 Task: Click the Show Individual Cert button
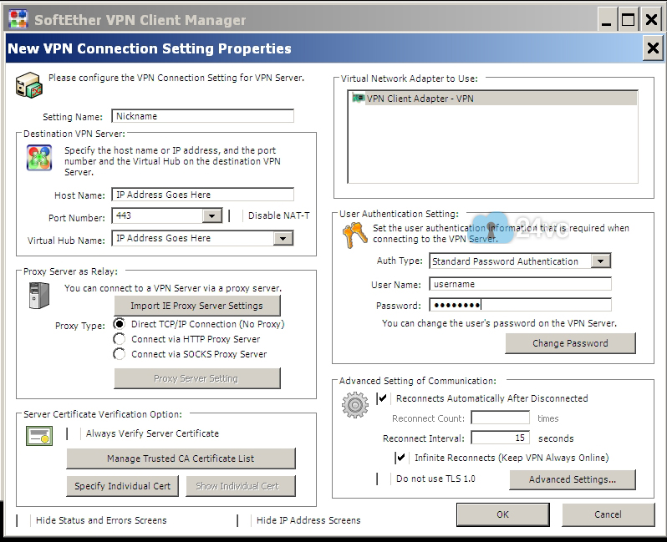click(241, 486)
